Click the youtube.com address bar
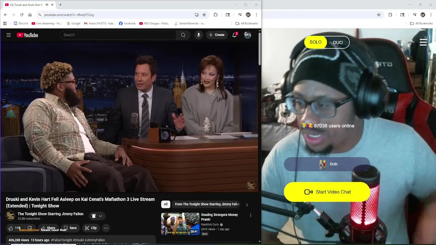This screenshot has width=436, height=245. [x=116, y=15]
